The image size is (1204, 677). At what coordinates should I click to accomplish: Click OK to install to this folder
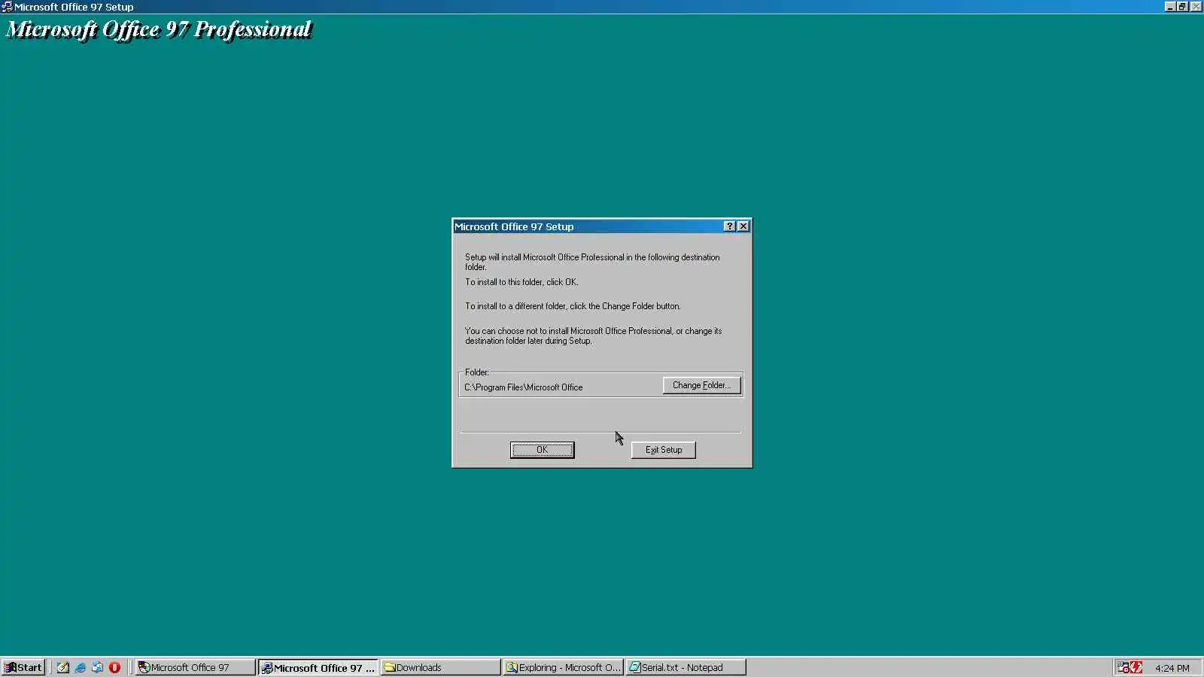542,450
